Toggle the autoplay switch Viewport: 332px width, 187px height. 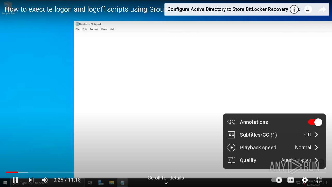click(277, 180)
